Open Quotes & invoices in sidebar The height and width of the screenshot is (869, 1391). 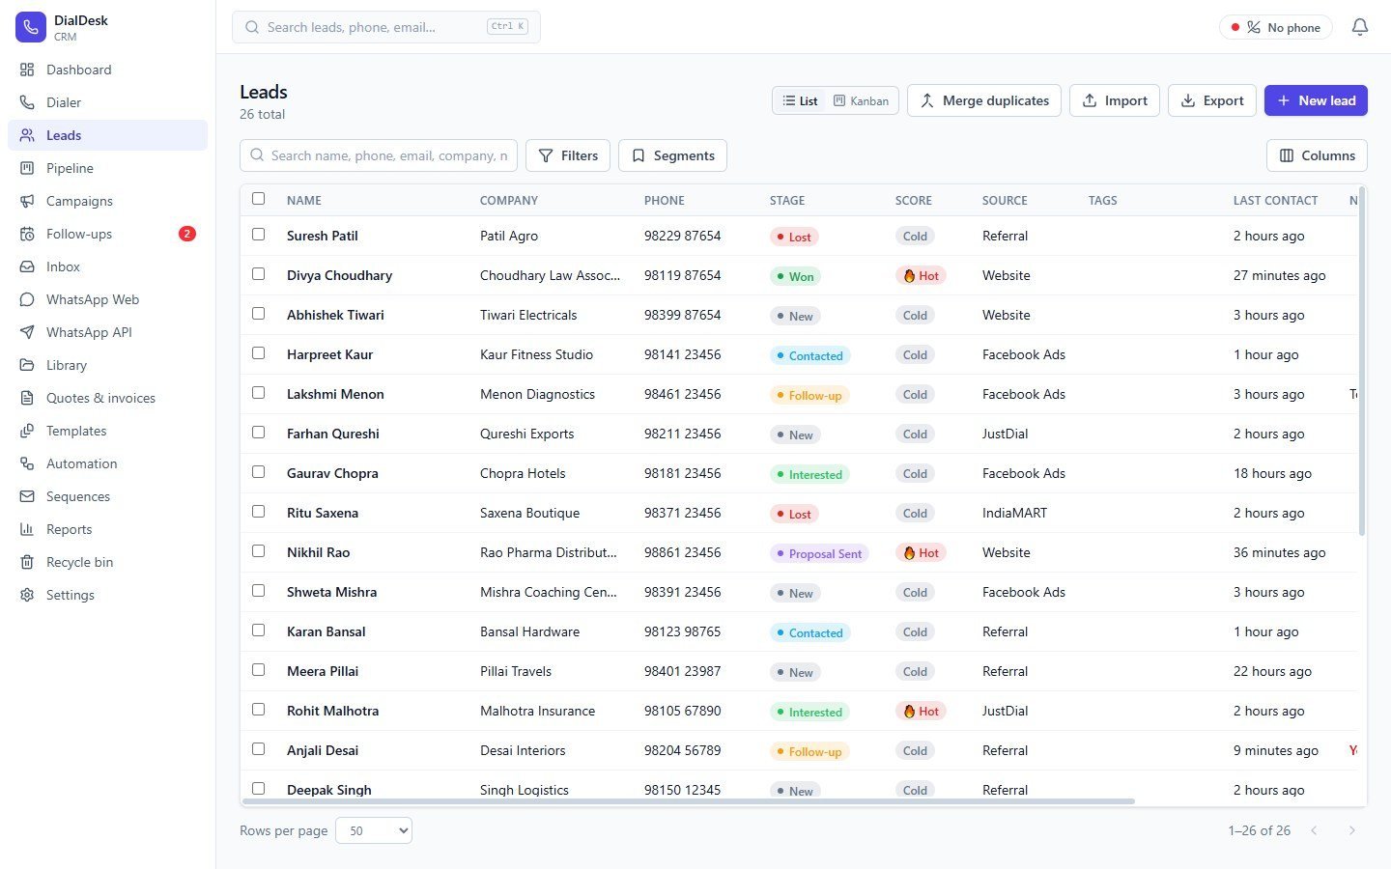click(x=107, y=398)
